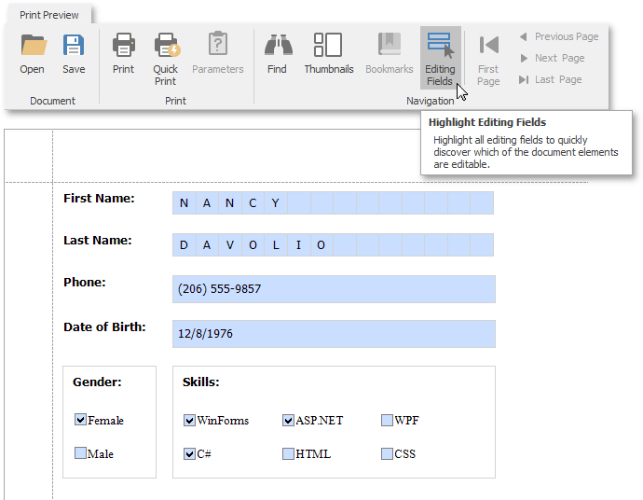Show page Thumbnails panel
Screen dimensions: 643x500
[x=328, y=45]
